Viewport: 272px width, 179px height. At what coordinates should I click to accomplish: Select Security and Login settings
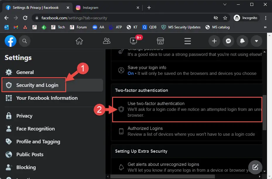(52, 85)
